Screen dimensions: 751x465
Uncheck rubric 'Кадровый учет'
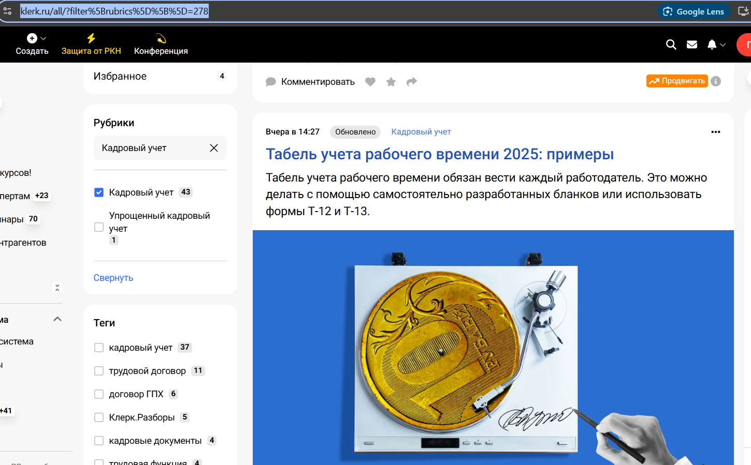(98, 192)
